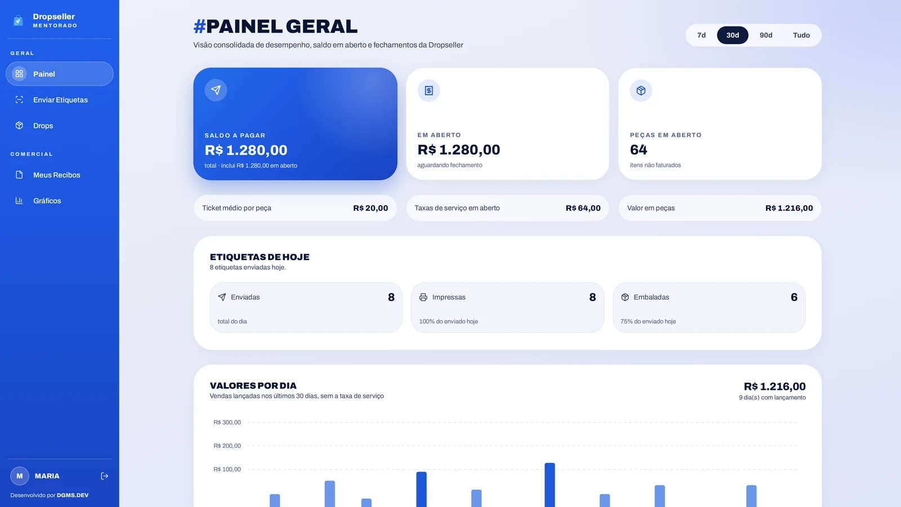Click the 64 count under Peças em Aberto
Viewport: 901px width, 507px height.
point(639,150)
